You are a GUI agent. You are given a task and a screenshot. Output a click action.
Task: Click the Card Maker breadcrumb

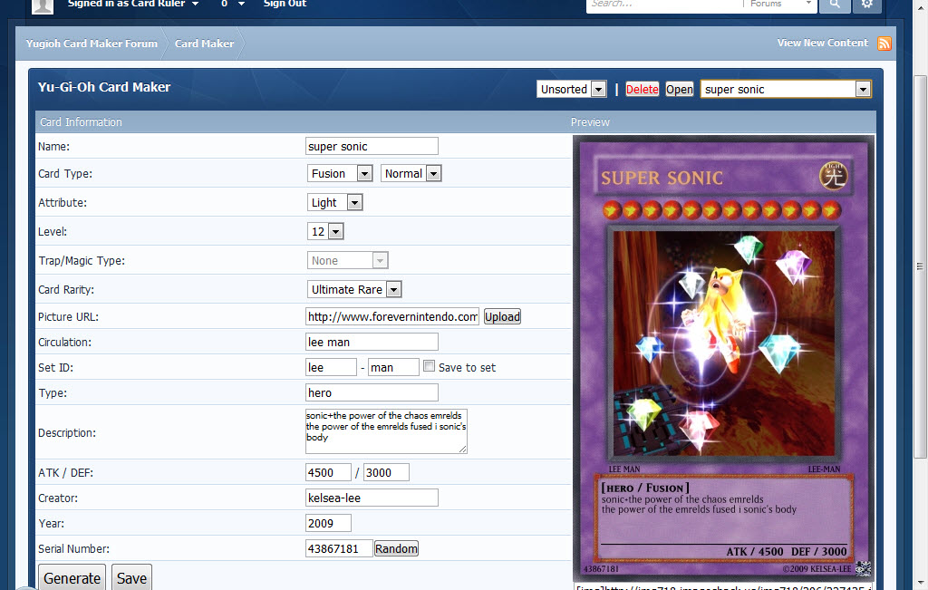(x=204, y=44)
